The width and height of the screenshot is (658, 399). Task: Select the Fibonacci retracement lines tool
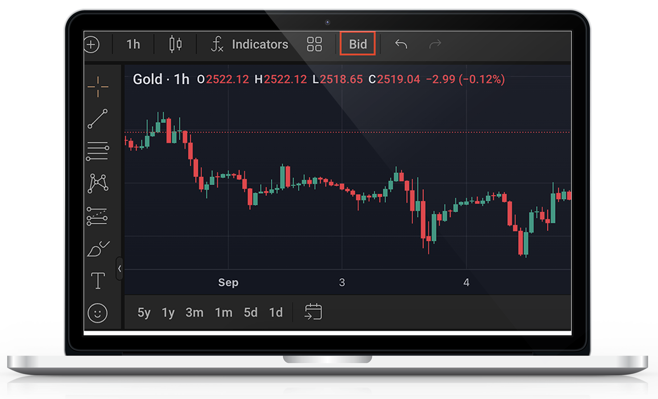coord(98,151)
